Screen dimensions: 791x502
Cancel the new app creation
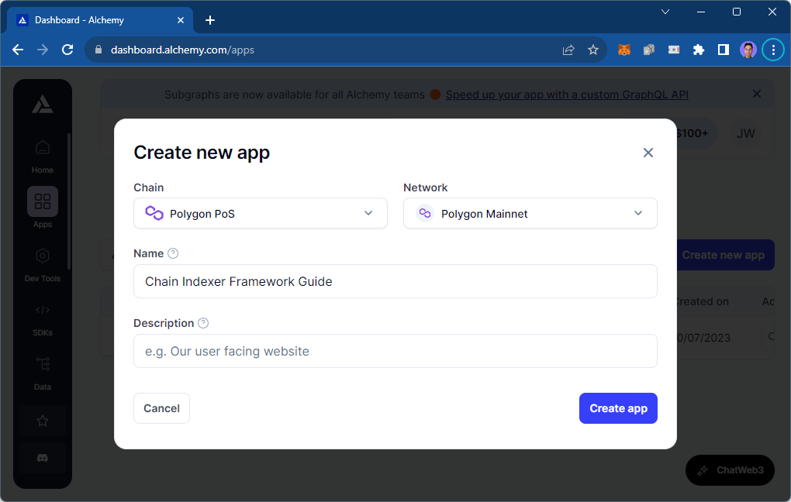tap(161, 408)
